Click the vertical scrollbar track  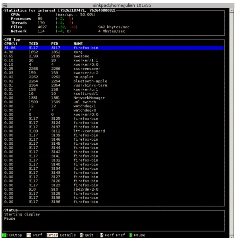click(232, 123)
